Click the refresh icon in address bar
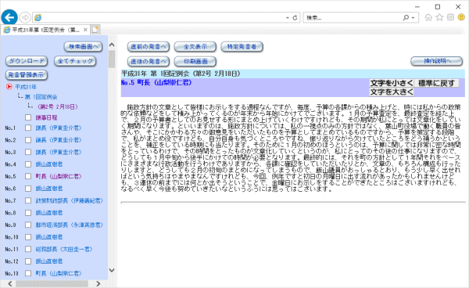 [x=295, y=18]
